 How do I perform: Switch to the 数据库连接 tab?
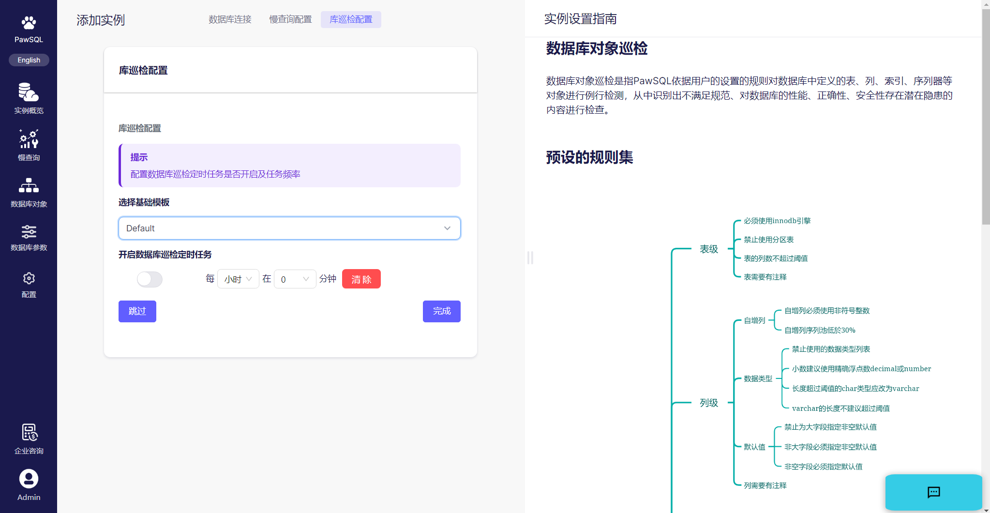(230, 19)
